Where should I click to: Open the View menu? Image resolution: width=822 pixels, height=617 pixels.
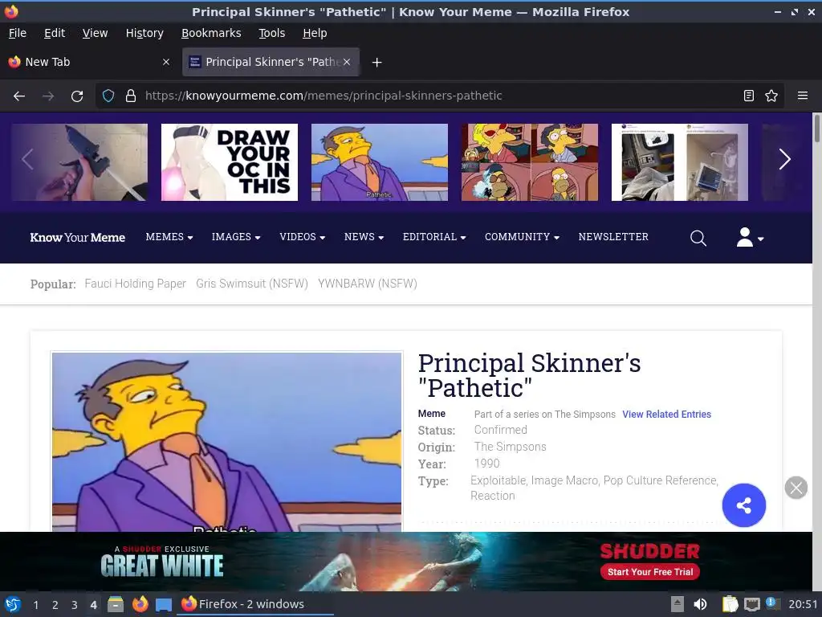tap(95, 33)
